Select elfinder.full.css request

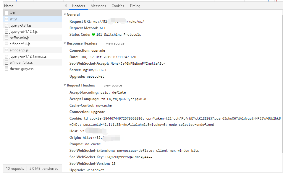[32, 63]
